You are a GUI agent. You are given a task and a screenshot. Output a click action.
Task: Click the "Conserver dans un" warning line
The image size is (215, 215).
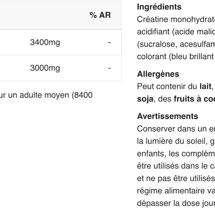coord(176,129)
